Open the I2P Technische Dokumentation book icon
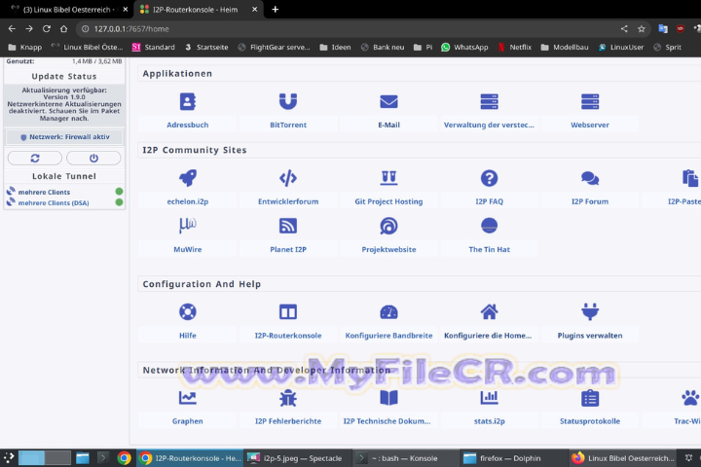The height and width of the screenshot is (467, 701). point(388,397)
